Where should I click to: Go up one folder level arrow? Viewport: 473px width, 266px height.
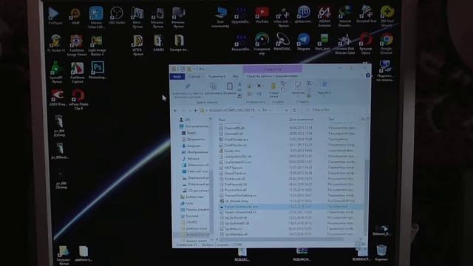195,111
